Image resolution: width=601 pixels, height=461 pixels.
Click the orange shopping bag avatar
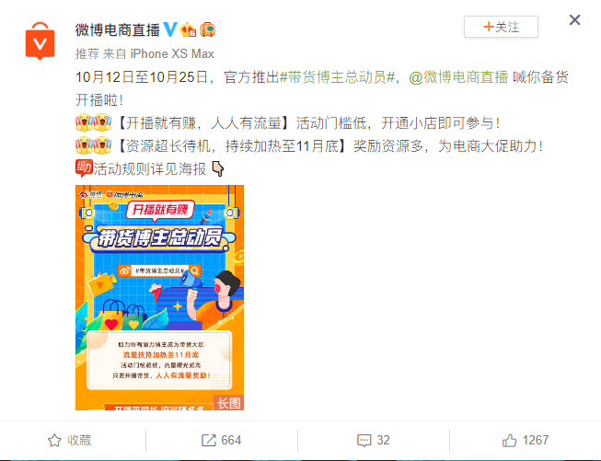coord(40,41)
